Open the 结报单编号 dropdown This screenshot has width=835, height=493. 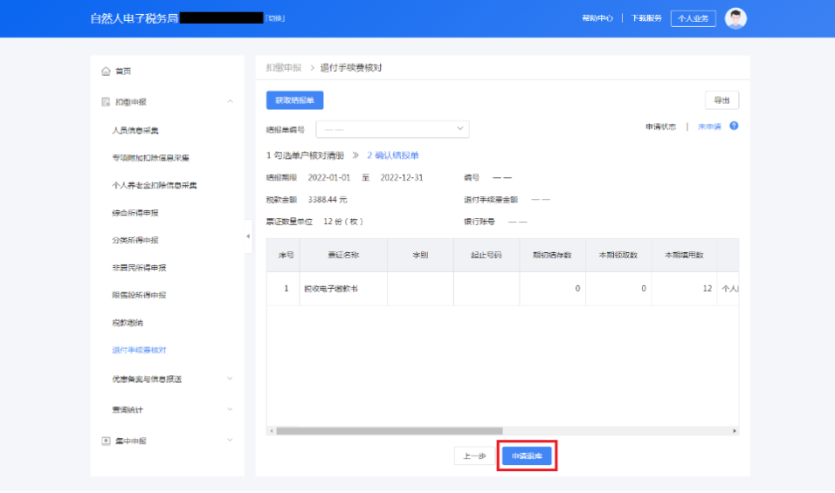(x=393, y=129)
